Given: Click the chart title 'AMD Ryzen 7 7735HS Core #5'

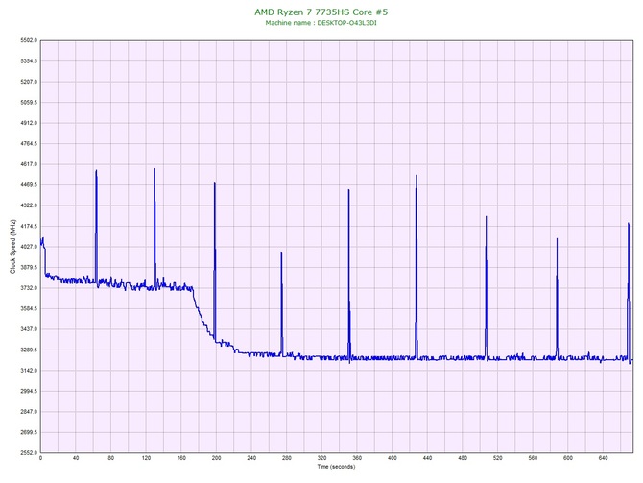Looking at the screenshot, I should (x=321, y=12).
